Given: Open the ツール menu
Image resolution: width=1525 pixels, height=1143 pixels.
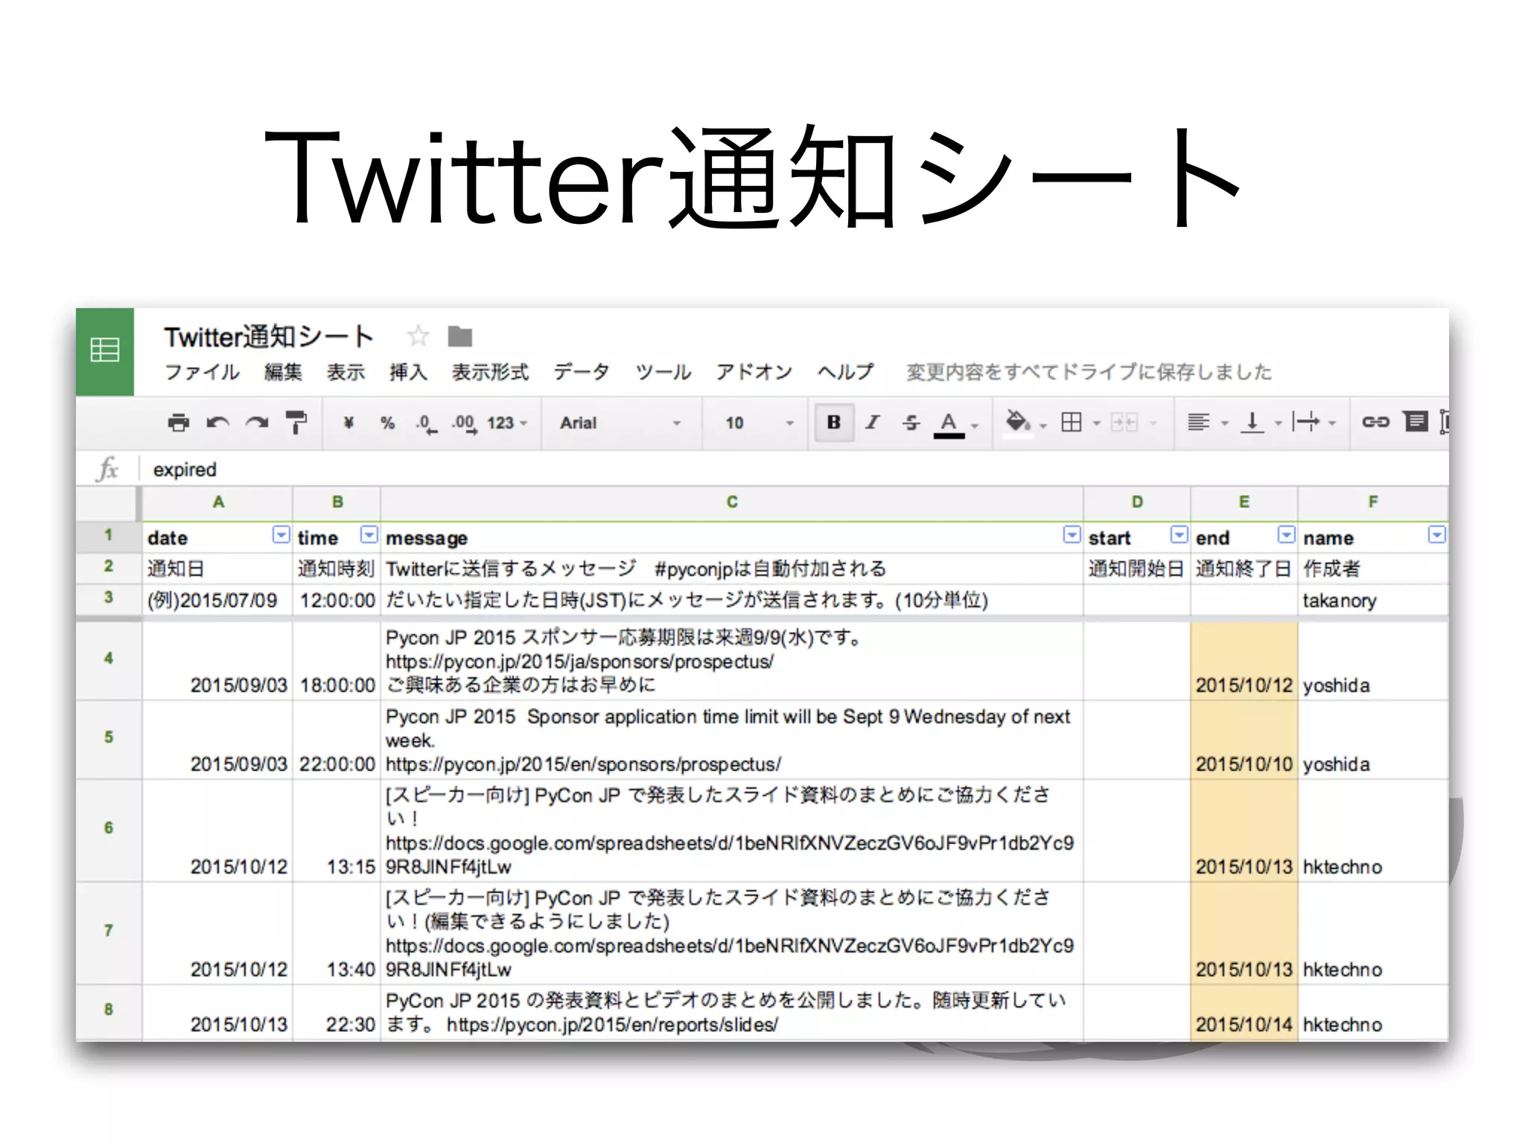Looking at the screenshot, I should click(663, 372).
